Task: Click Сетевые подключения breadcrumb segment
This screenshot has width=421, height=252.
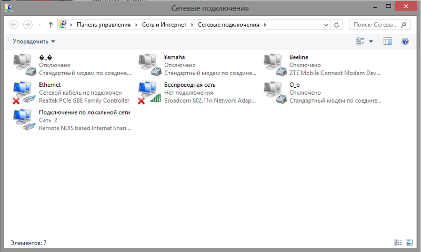Action: (228, 25)
